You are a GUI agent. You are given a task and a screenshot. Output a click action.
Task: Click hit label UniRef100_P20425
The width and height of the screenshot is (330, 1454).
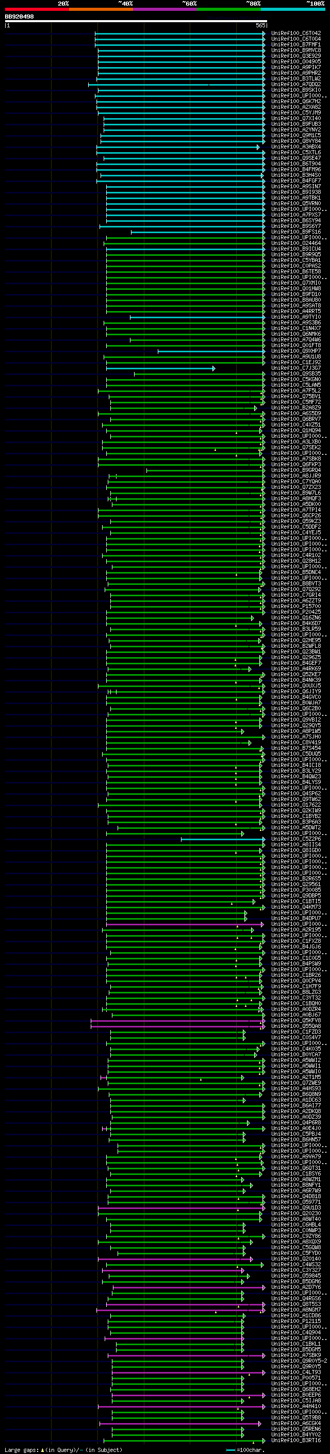point(296,612)
